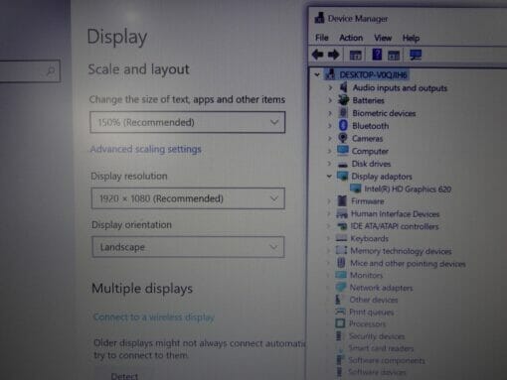Expand the Audio inputs and outputs arrow
The image size is (507, 380).
tap(330, 87)
